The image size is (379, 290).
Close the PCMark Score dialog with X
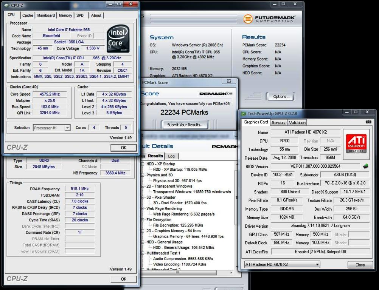[x=229, y=81]
